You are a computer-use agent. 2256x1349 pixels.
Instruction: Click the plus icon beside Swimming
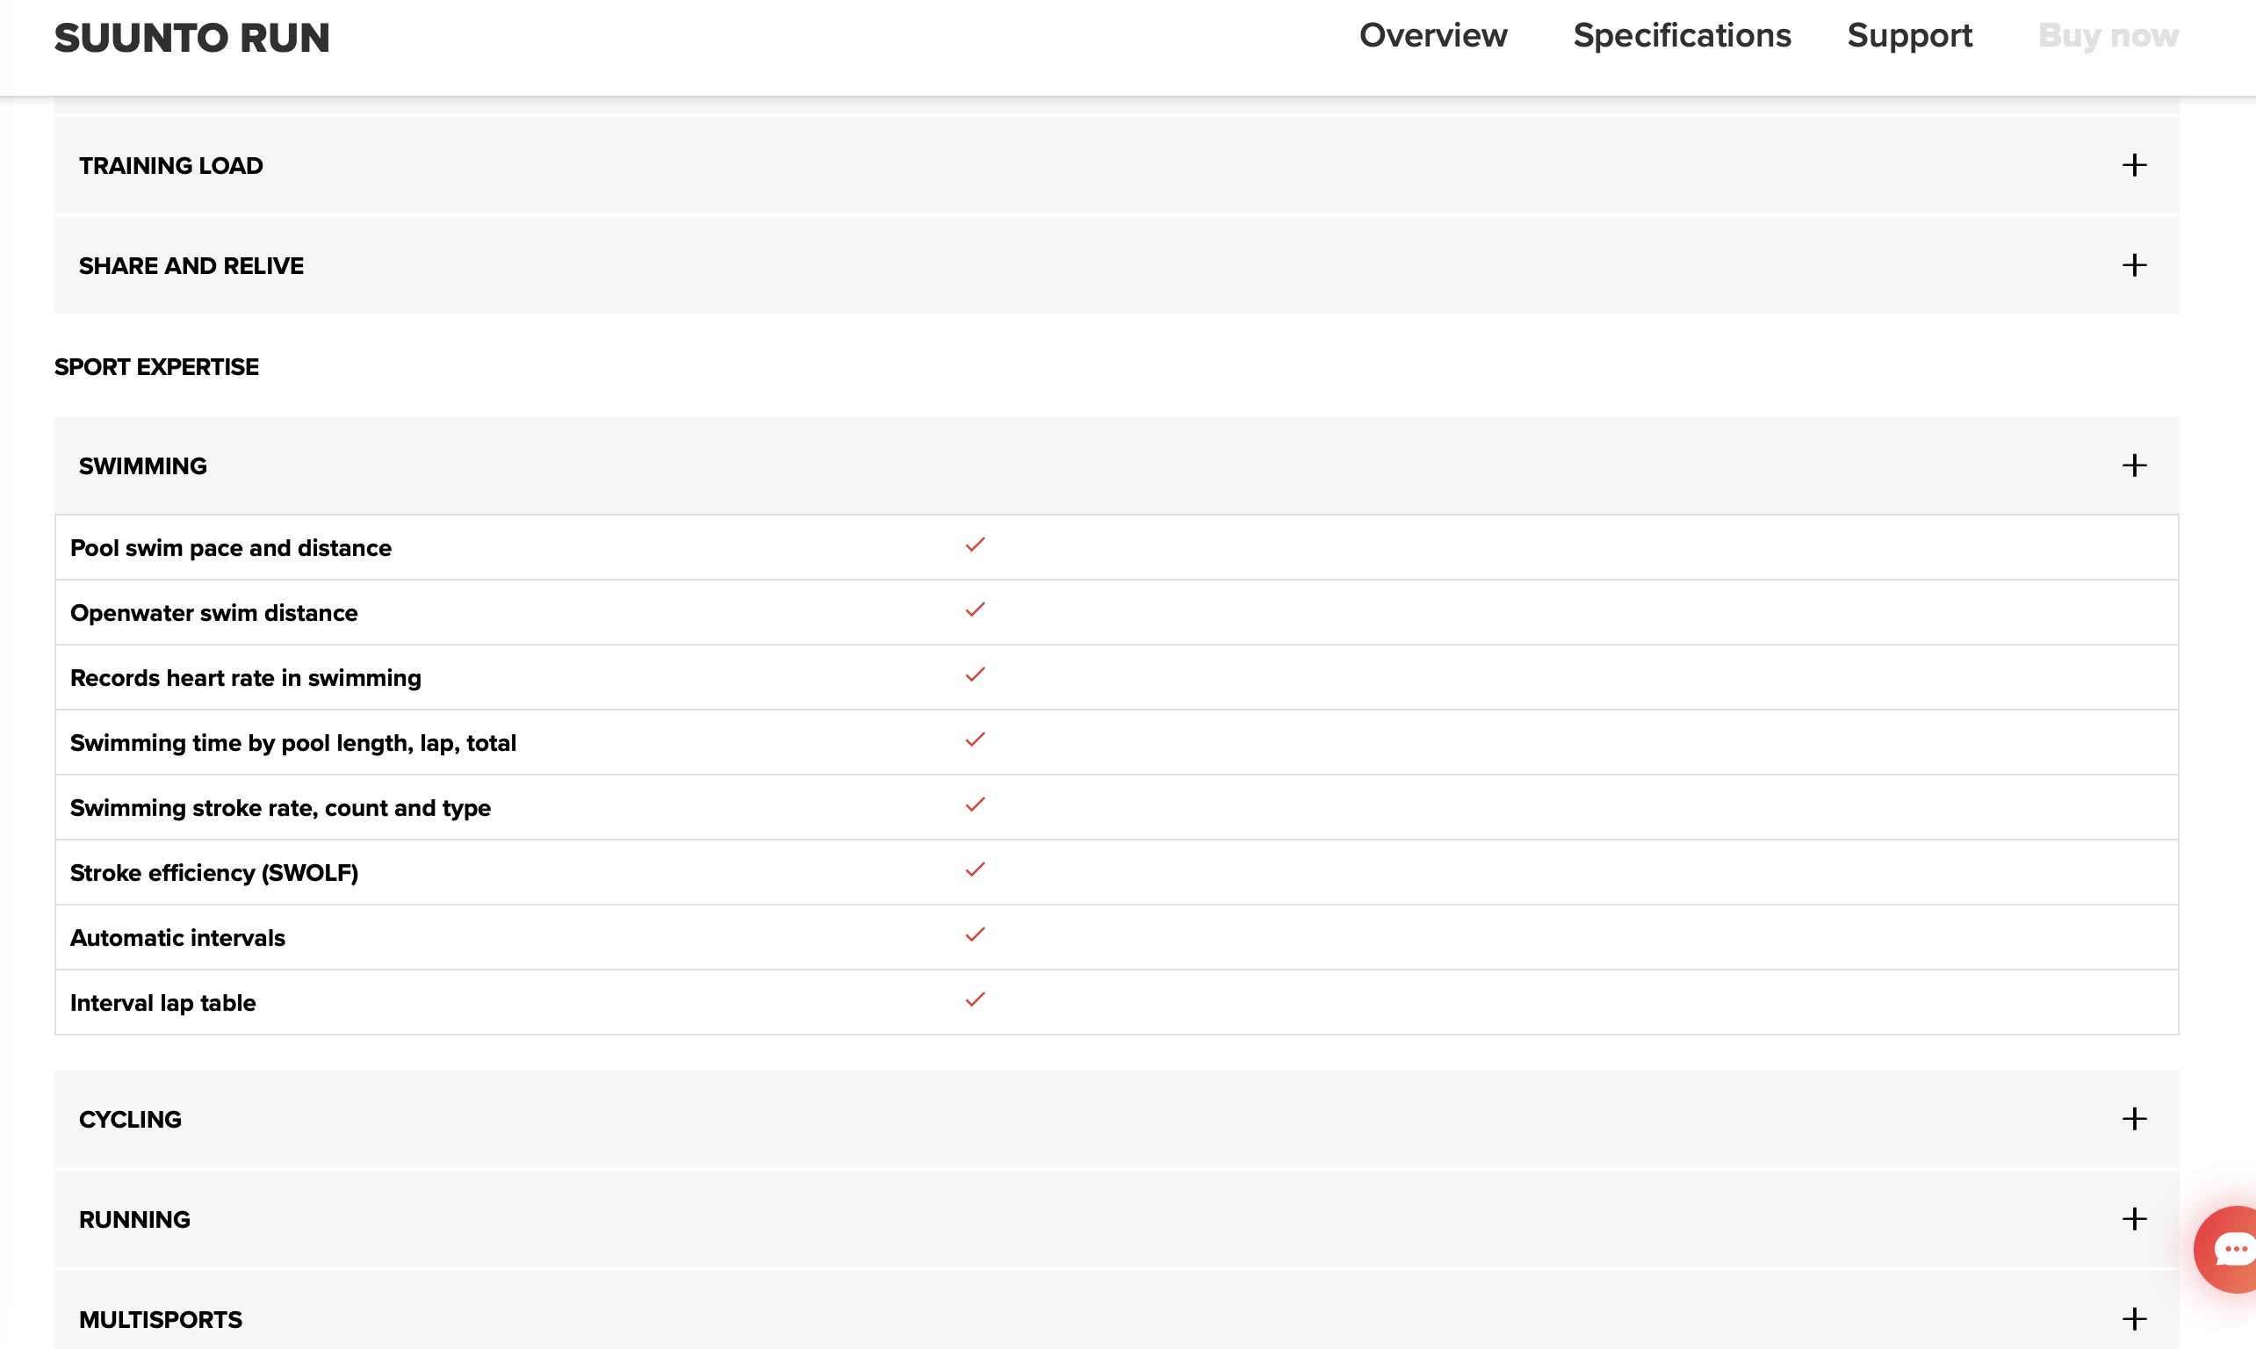2133,465
